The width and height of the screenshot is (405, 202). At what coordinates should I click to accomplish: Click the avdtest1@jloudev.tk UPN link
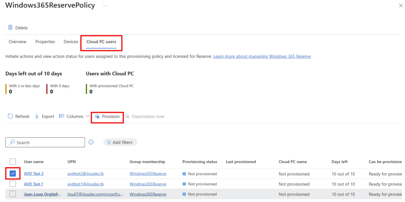click(85, 184)
